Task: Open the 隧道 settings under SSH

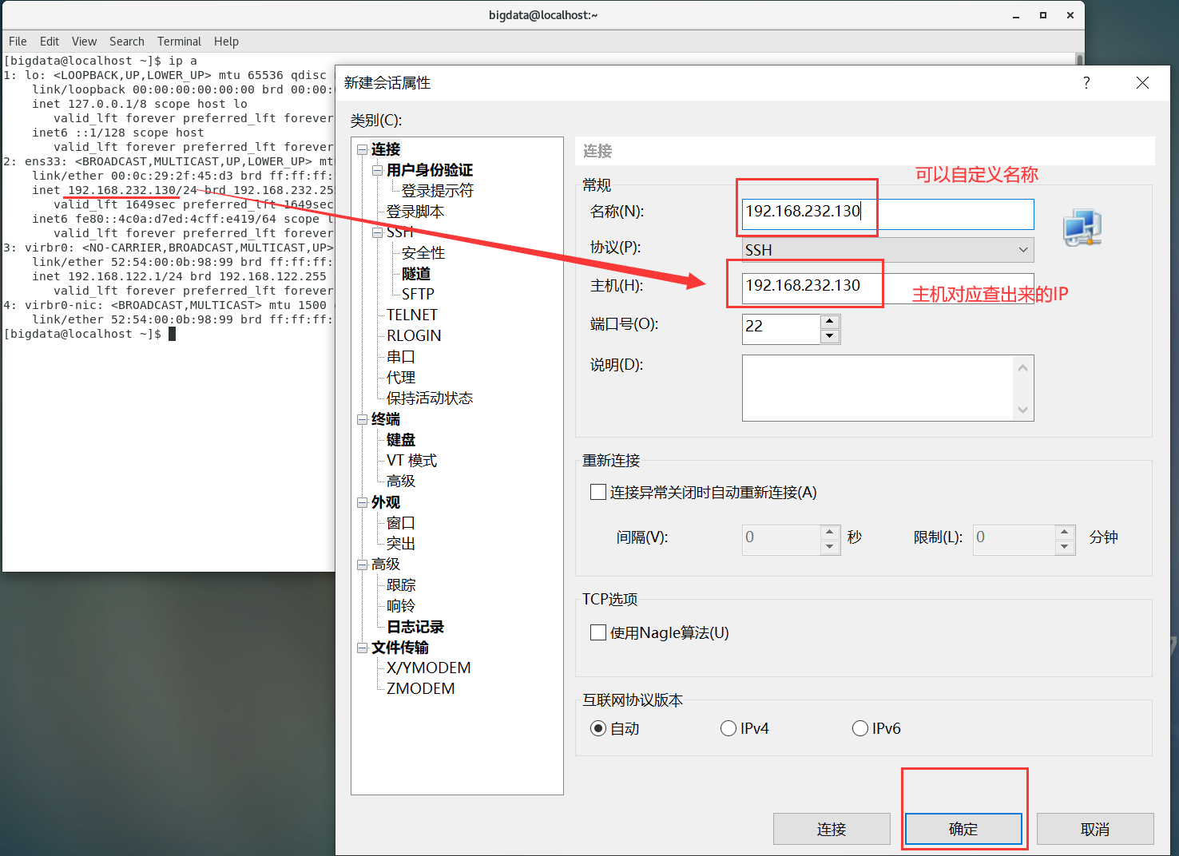Action: pos(415,273)
